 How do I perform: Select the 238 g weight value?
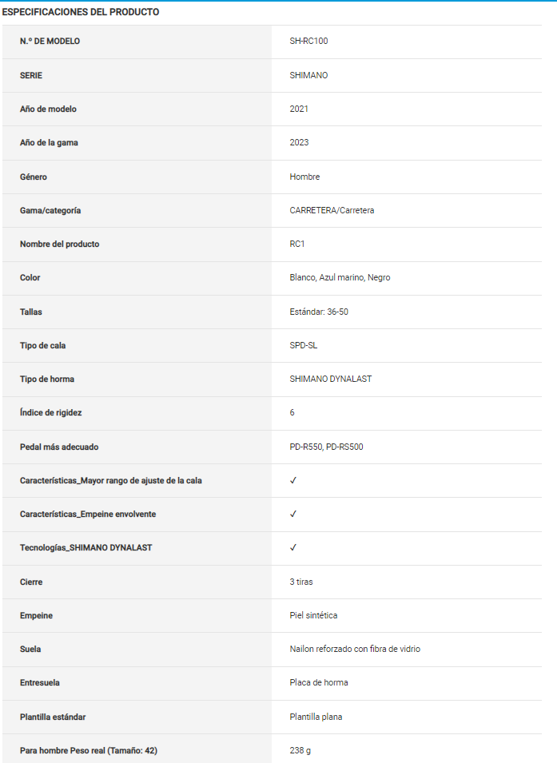tap(301, 750)
